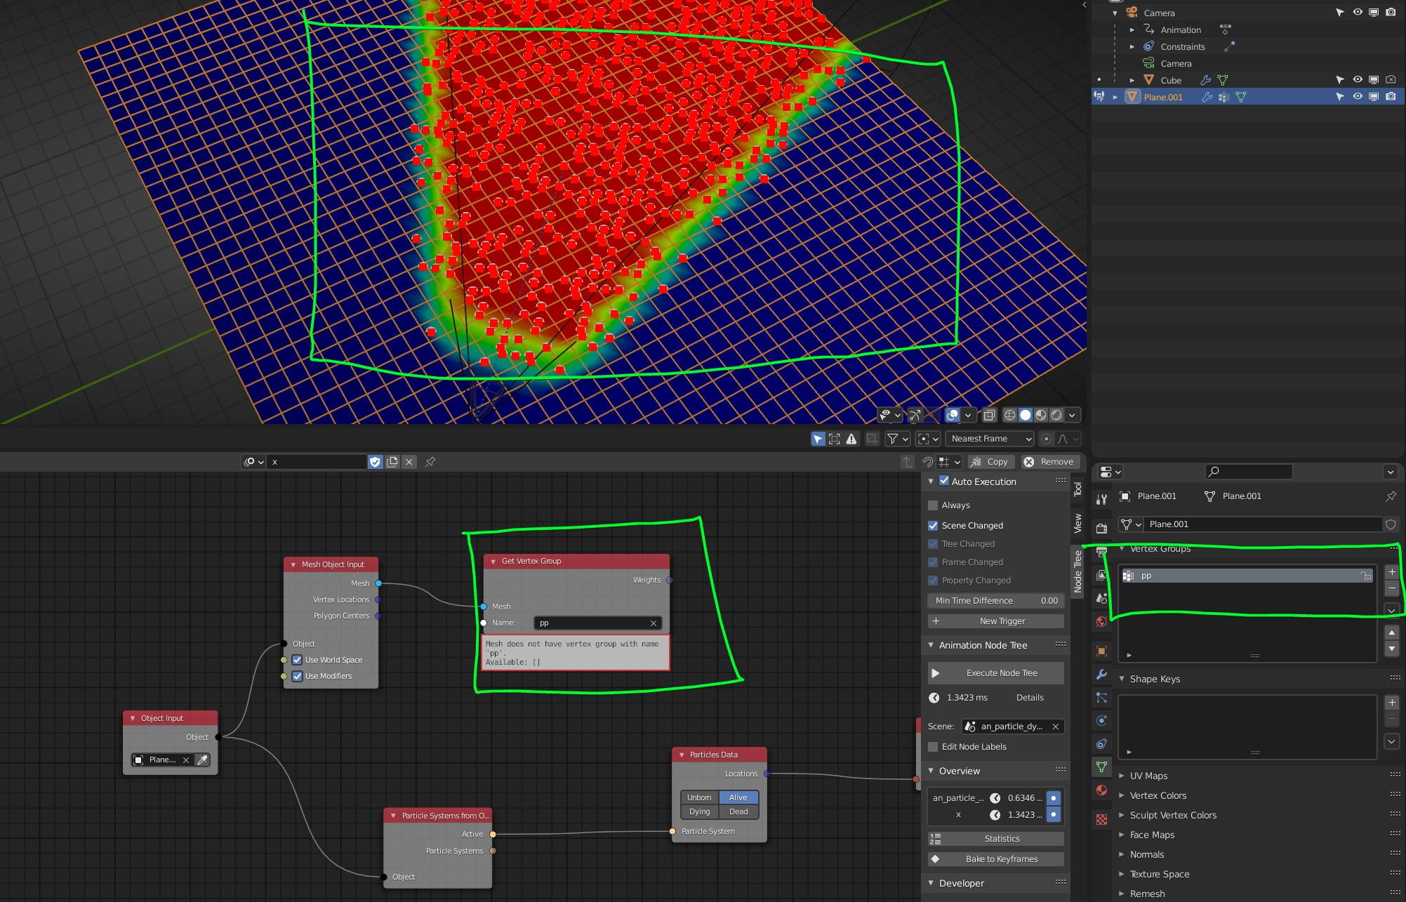Open the Particle Properties tab
The height and width of the screenshot is (902, 1406).
(x=1101, y=698)
